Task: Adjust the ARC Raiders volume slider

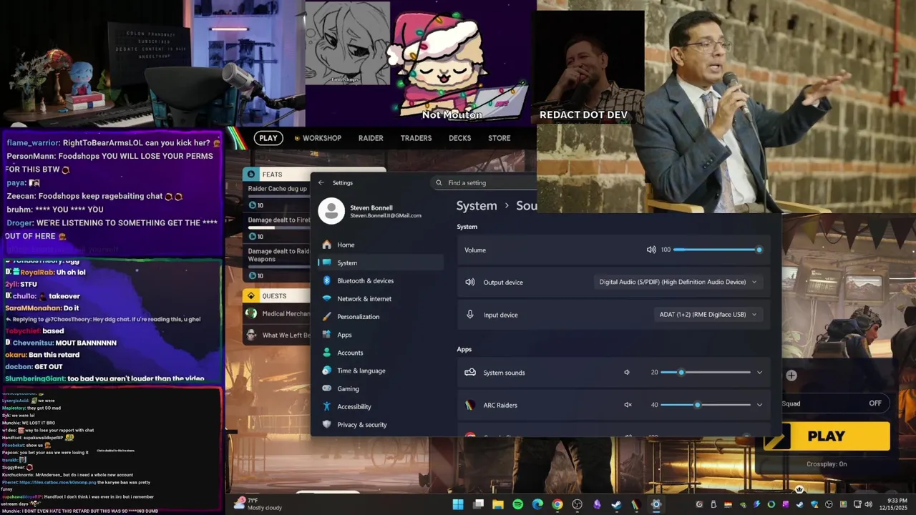Action: click(706, 405)
